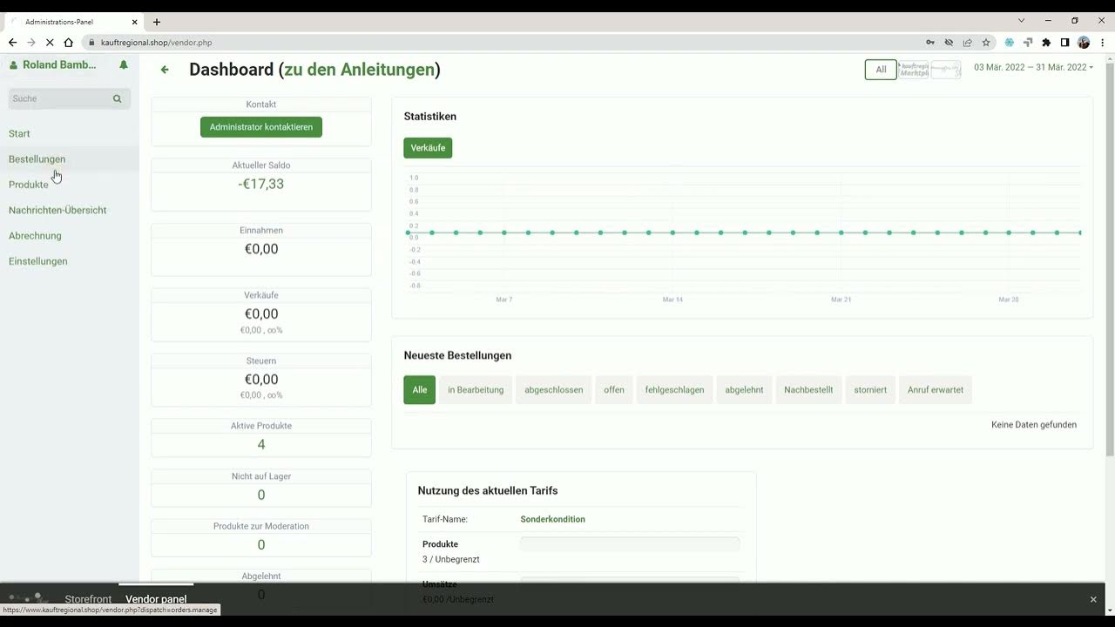
Task: Click the Produkte zur Moderation count 0
Action: point(261,544)
